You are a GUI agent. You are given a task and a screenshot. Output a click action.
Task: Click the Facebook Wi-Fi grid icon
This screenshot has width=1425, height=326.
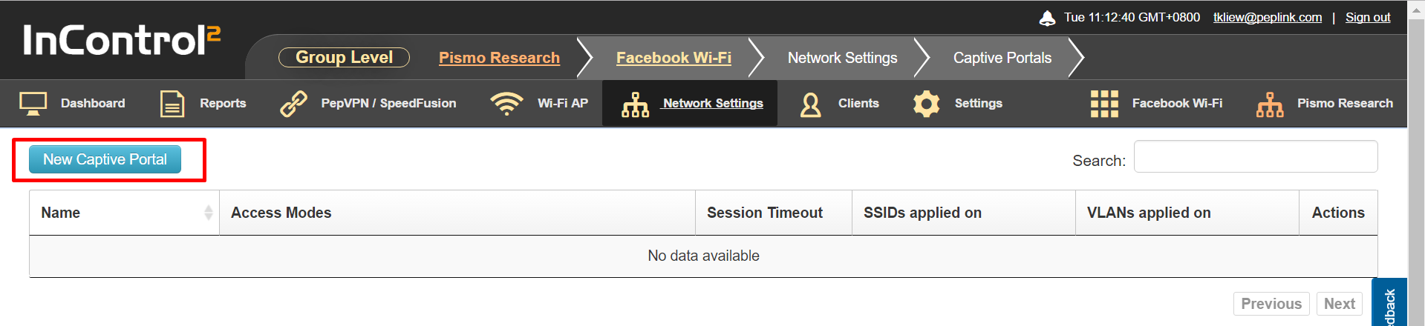click(x=1104, y=104)
